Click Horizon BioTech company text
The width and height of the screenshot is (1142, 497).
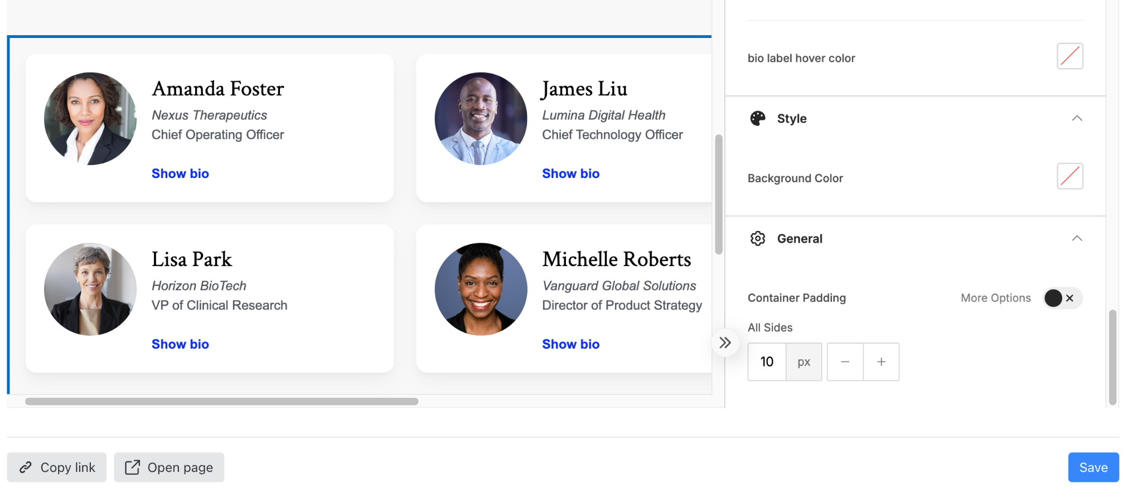coord(199,286)
